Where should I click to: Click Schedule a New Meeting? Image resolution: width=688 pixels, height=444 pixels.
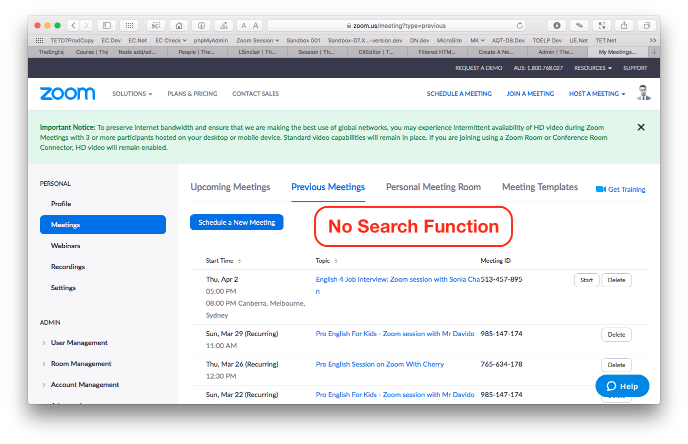coord(236,222)
